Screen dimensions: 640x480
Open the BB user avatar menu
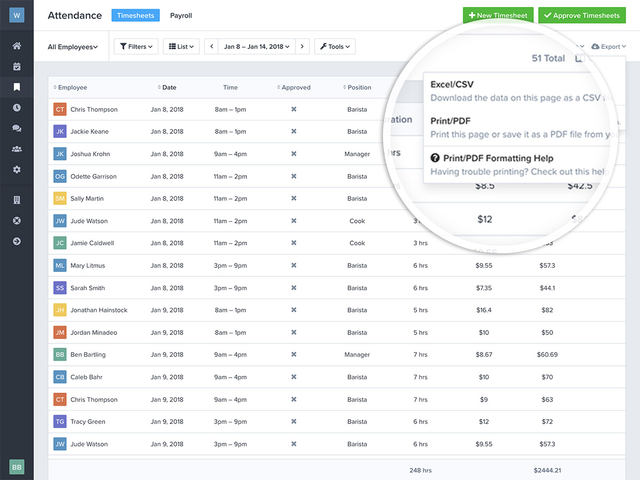click(17, 467)
